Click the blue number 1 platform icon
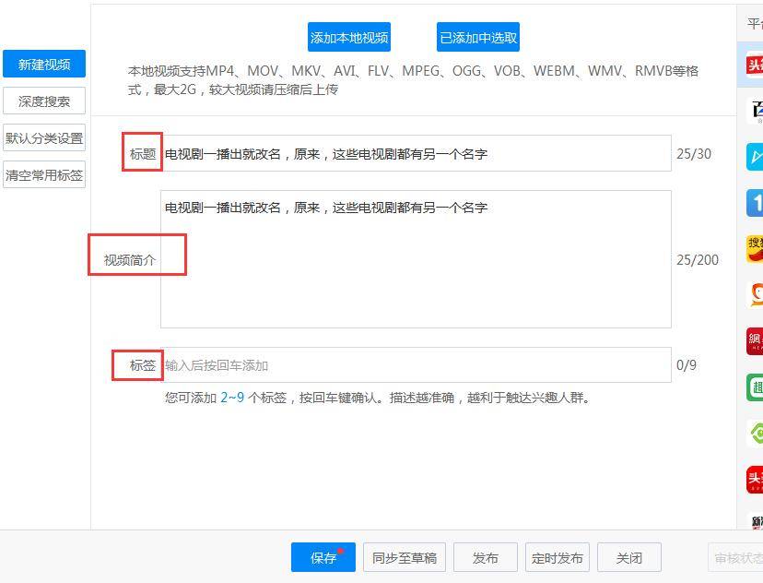The width and height of the screenshot is (763, 583). 755,203
